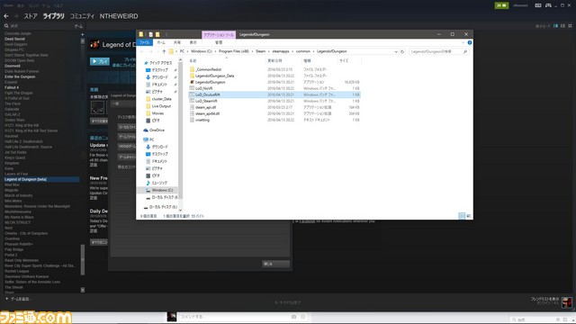Click the Explorer search box
576x324 pixels.
(x=438, y=52)
